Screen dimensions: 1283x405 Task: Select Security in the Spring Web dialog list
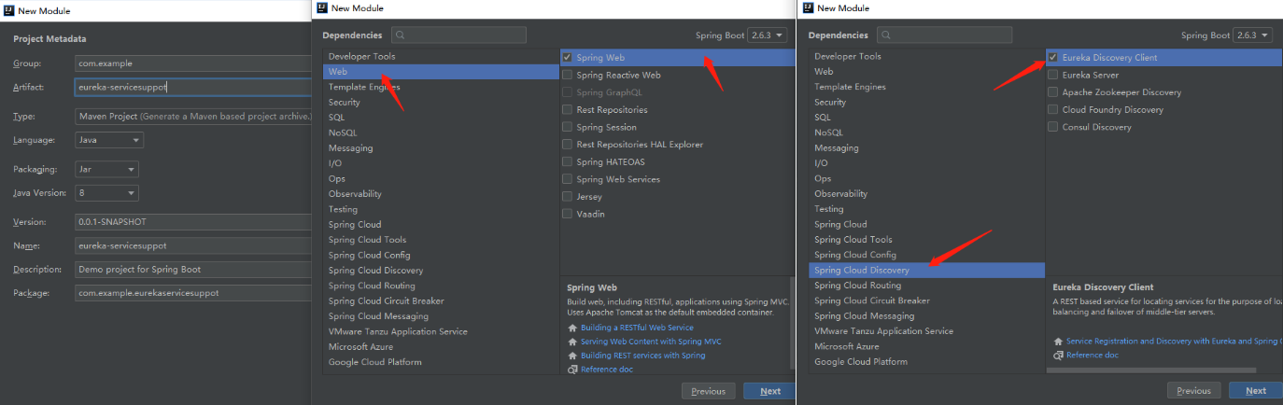441,103
